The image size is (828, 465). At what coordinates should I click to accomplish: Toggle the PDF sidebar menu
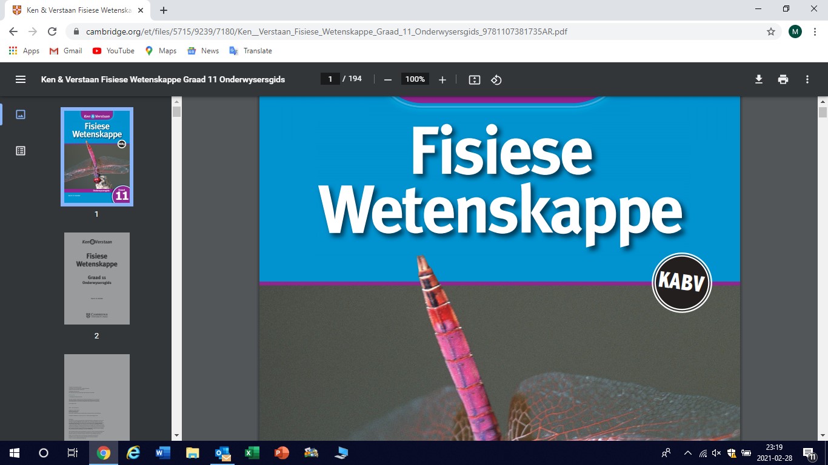(21, 79)
